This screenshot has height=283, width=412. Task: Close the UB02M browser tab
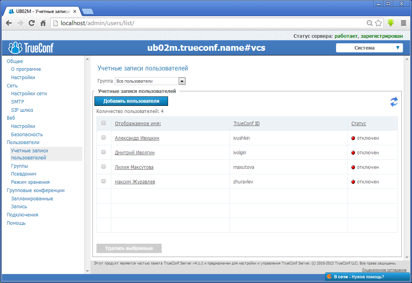click(75, 11)
